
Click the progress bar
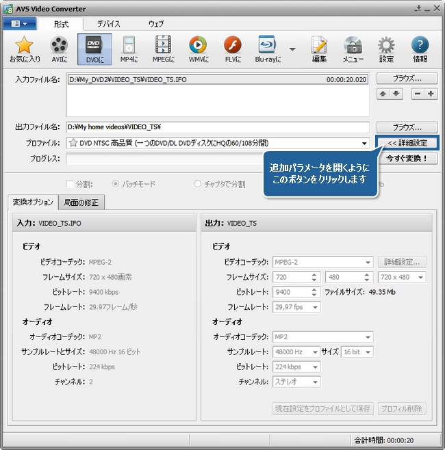218,159
